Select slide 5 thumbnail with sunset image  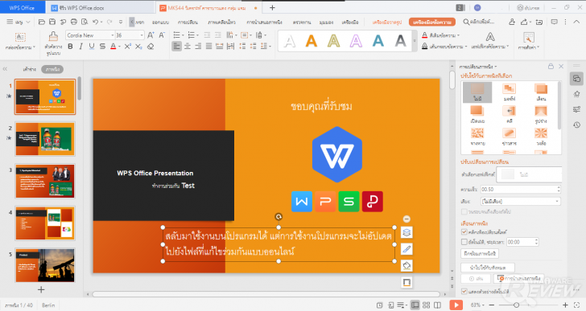[45, 265]
